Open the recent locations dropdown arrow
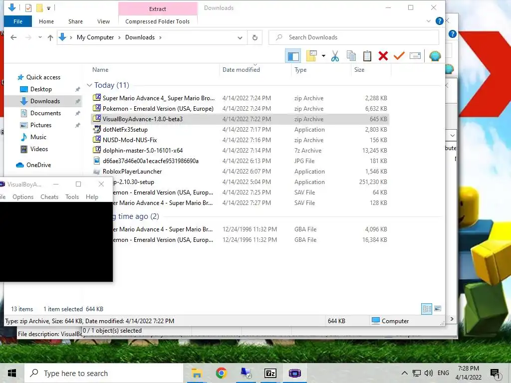Image resolution: width=511 pixels, height=383 pixels. point(40,37)
